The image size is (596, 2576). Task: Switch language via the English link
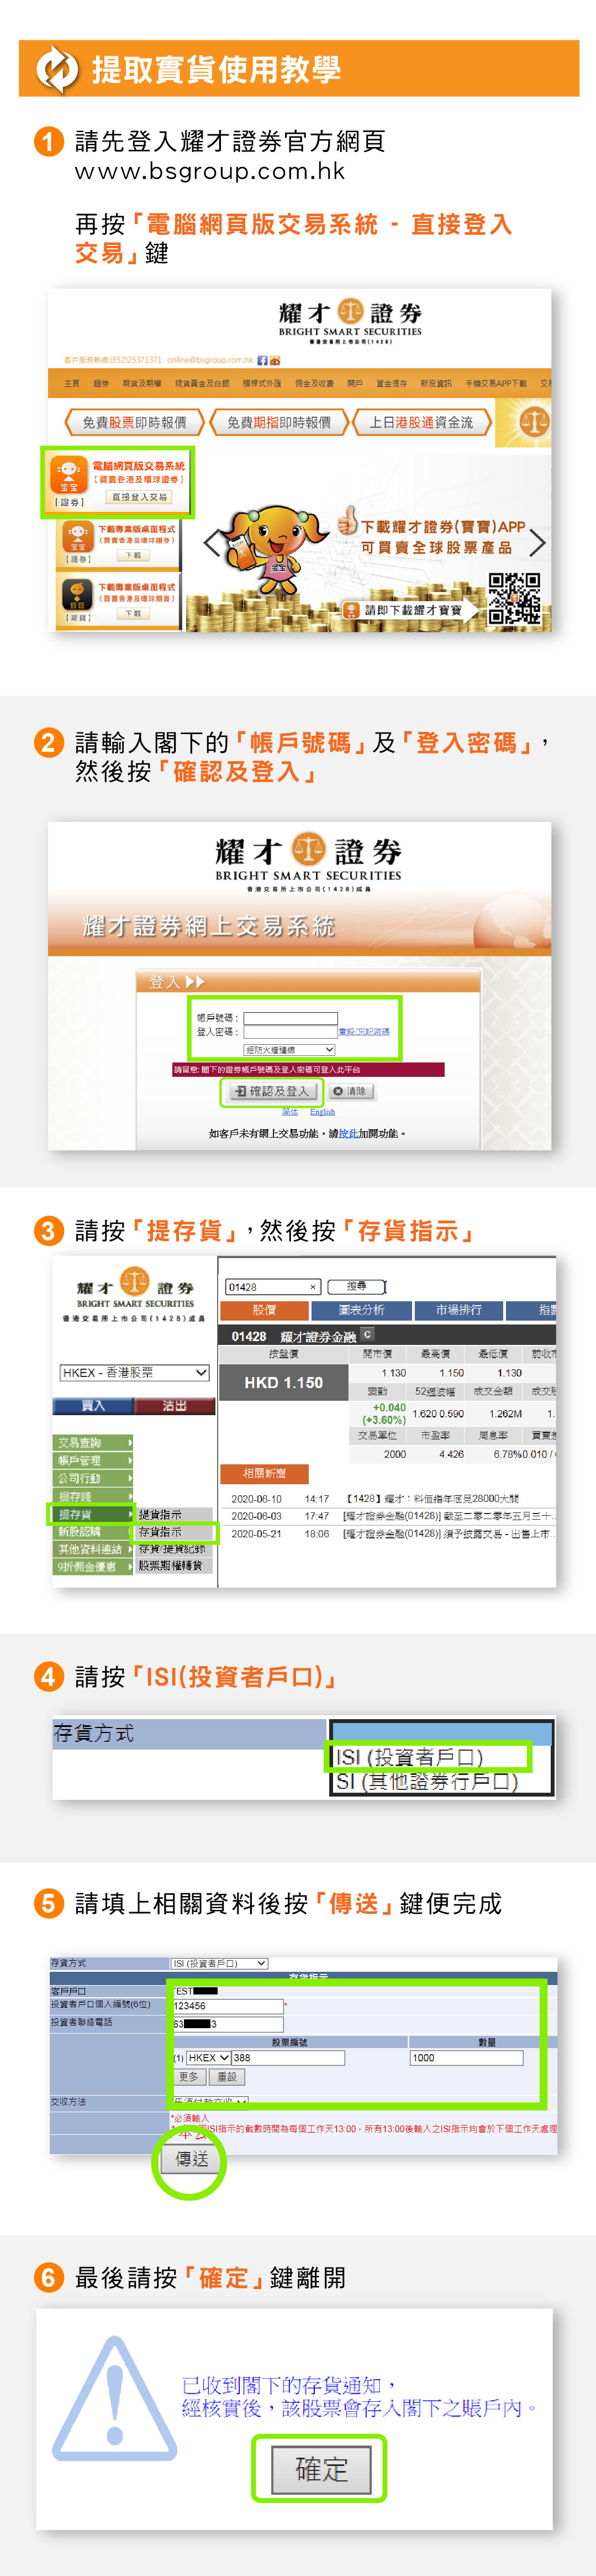point(322,1112)
